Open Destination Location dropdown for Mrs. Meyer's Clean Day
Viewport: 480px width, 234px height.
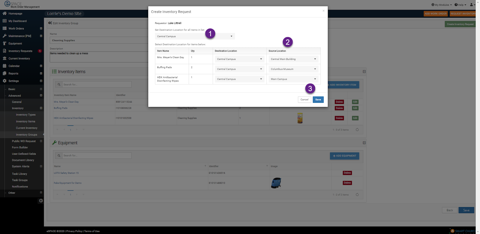pyautogui.click(x=239, y=59)
